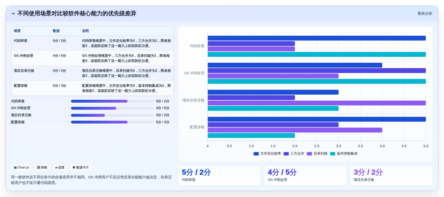Viewport: 444px width, 197px height.
Task: Click the 数据 column header
Action: (x=56, y=31)
